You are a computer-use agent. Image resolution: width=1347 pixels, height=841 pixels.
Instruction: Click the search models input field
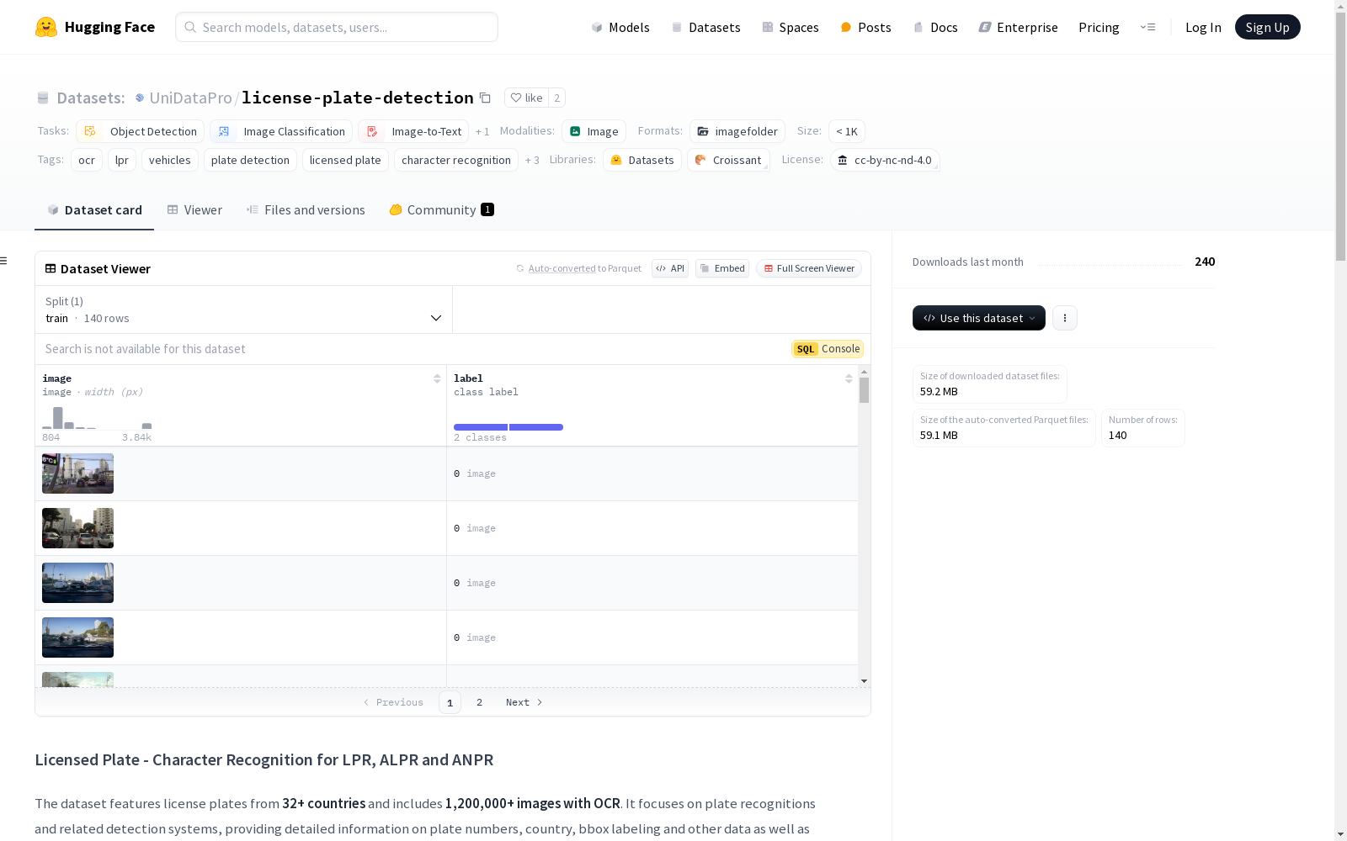(x=337, y=27)
